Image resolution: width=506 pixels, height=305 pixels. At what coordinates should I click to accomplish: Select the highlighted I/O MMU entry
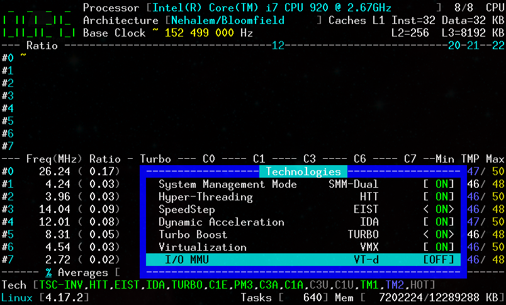(303, 260)
